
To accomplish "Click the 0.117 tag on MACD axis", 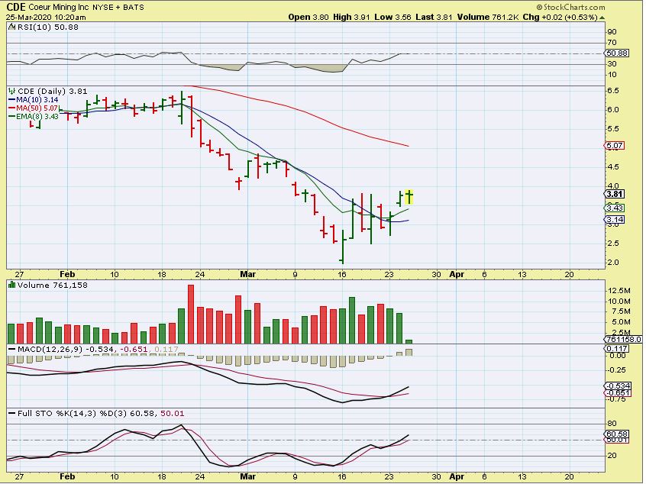I will 617,348.
